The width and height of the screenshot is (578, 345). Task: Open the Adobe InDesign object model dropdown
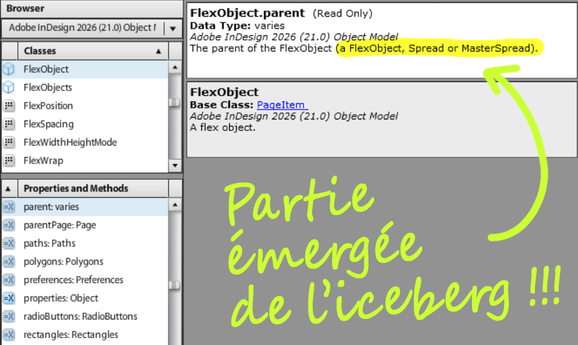[173, 28]
